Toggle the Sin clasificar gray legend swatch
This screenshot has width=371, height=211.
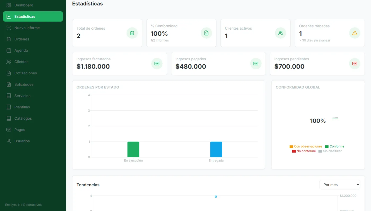pos(320,151)
